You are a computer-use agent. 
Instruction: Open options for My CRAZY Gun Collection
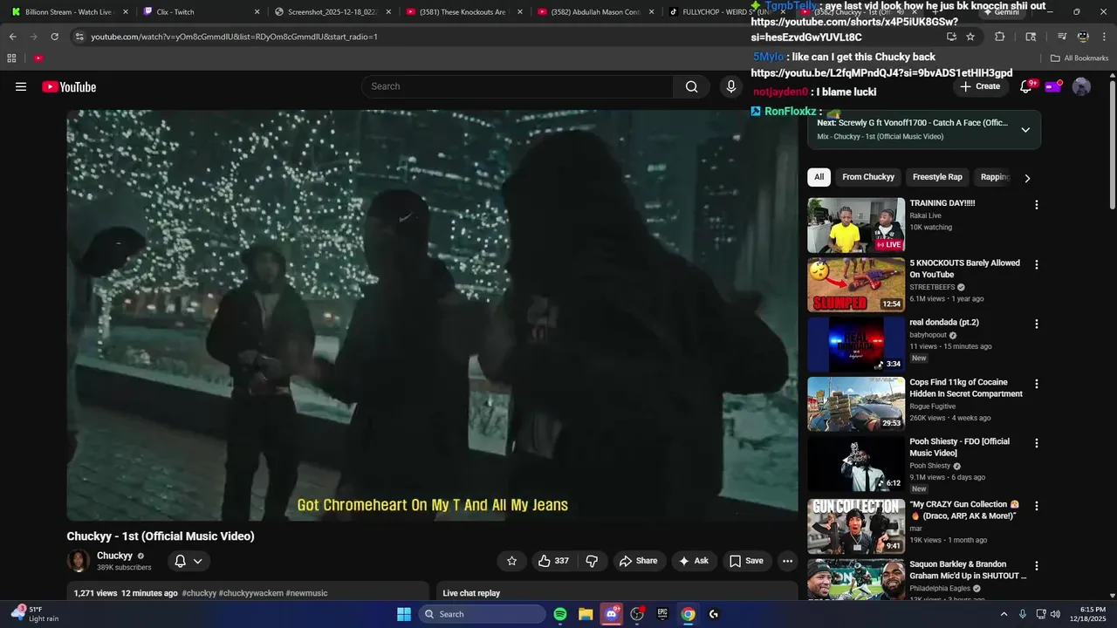pyautogui.click(x=1037, y=506)
